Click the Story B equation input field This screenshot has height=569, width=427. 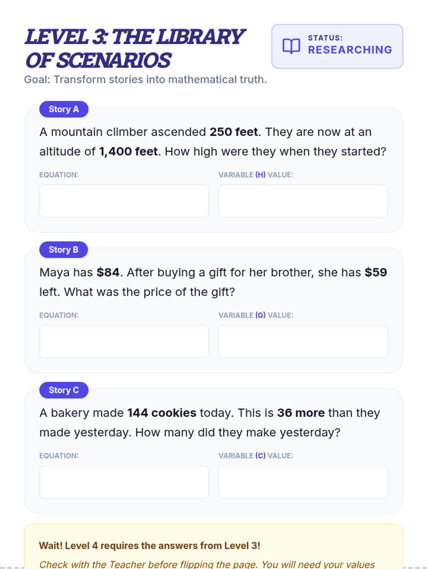[124, 341]
